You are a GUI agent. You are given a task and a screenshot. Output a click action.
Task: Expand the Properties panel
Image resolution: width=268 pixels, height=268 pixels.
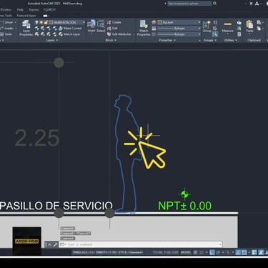click(x=167, y=40)
